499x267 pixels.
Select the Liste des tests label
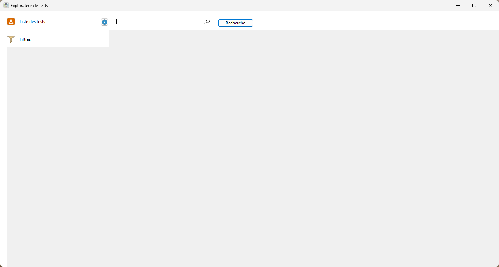click(32, 22)
